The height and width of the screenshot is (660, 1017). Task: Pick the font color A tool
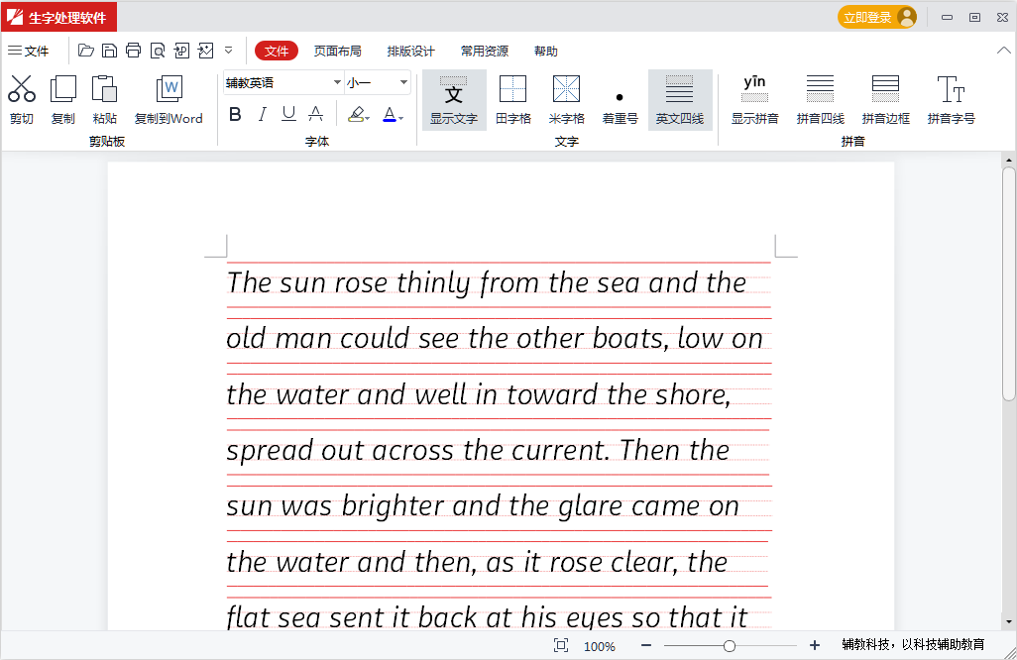tap(392, 114)
